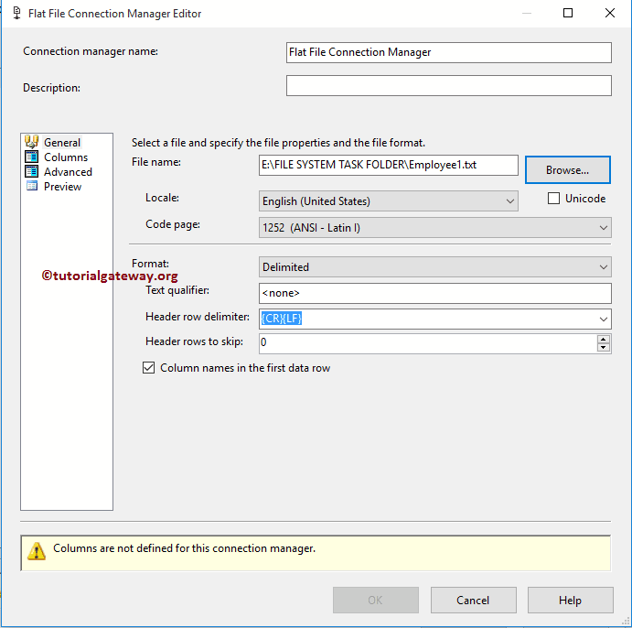Click the Text qualifier input box
The height and width of the screenshot is (628, 632).
click(434, 293)
